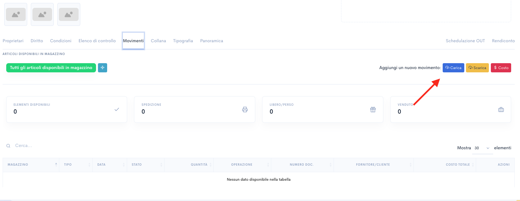Click 'Nessun dato disponibile nella tabella' text
The height and width of the screenshot is (201, 520).
click(x=259, y=179)
